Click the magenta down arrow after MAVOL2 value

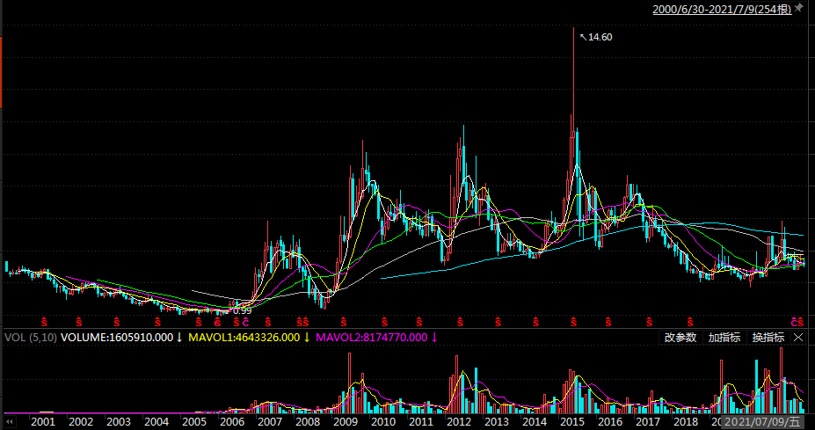(x=434, y=338)
